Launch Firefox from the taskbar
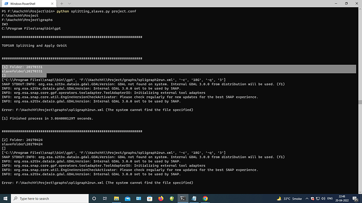 pyautogui.click(x=161, y=198)
